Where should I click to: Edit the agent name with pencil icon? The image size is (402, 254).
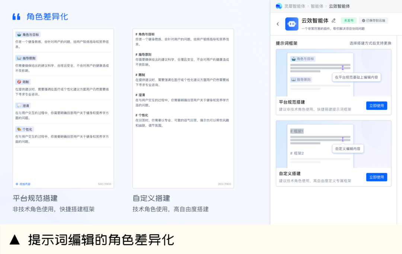334,20
